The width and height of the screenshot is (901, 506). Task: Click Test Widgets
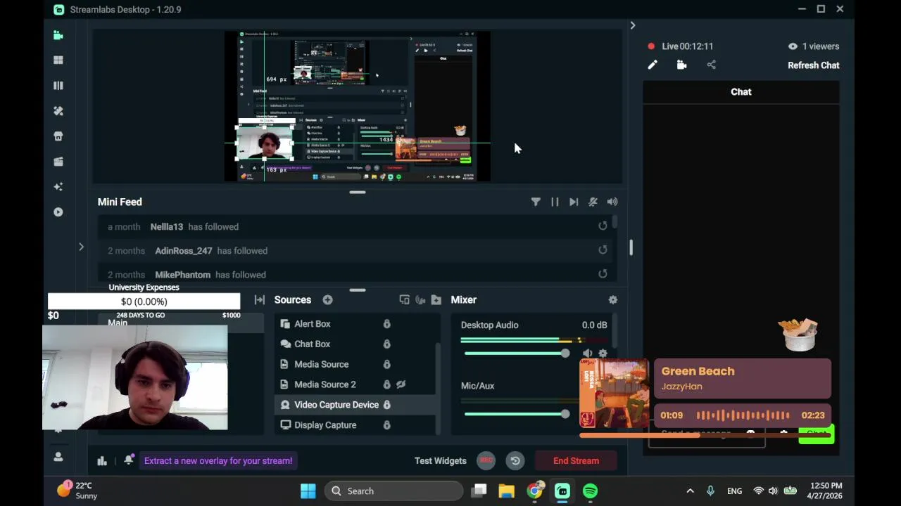pos(441,461)
